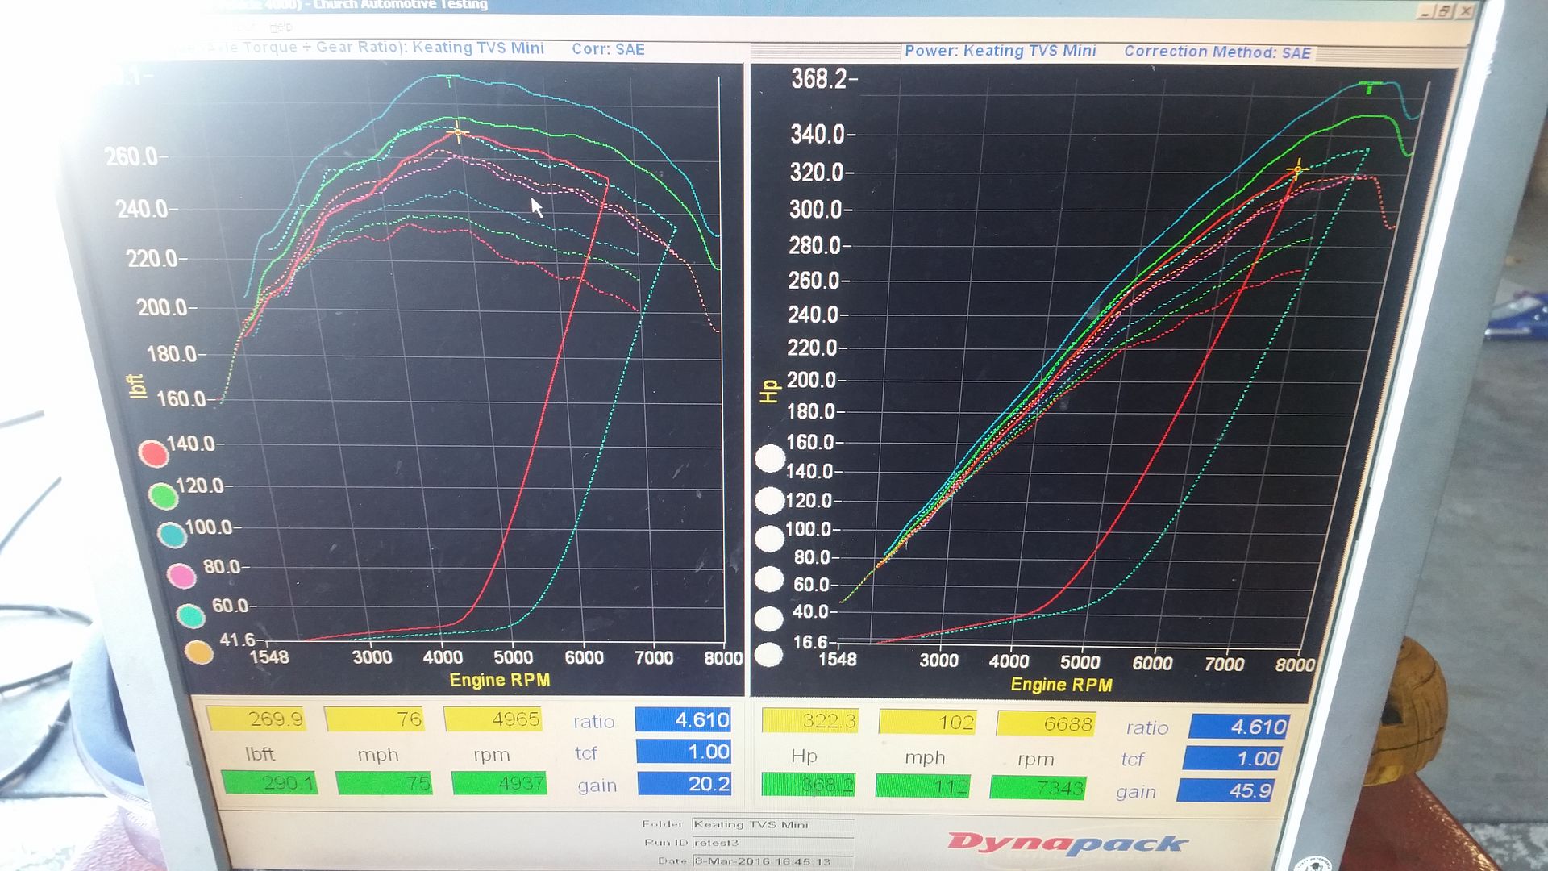Select the yellow 269.9 lbft value field
Screen dimensions: 1548x871
coord(256,719)
